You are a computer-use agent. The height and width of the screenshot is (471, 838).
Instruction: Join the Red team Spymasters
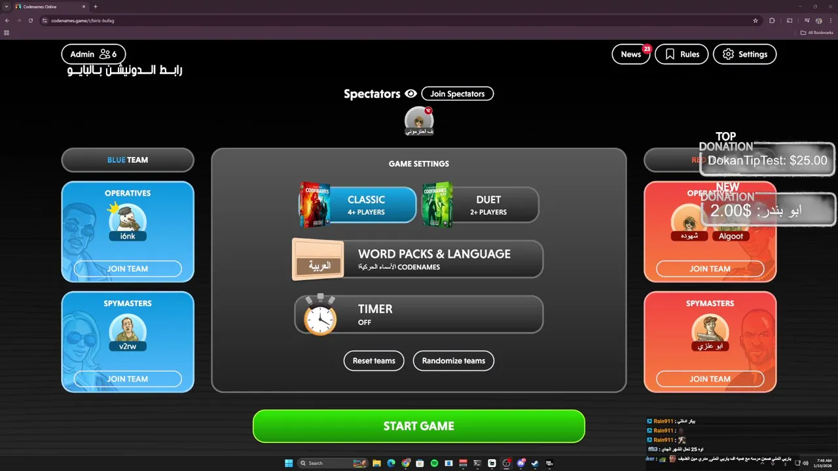click(x=710, y=379)
